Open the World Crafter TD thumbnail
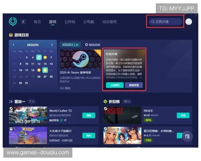 pyautogui.click(x=28, y=115)
